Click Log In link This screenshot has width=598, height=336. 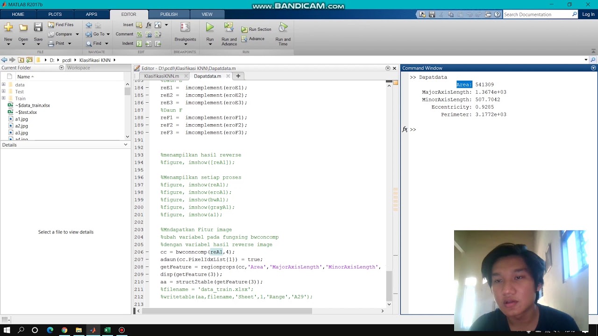point(588,14)
